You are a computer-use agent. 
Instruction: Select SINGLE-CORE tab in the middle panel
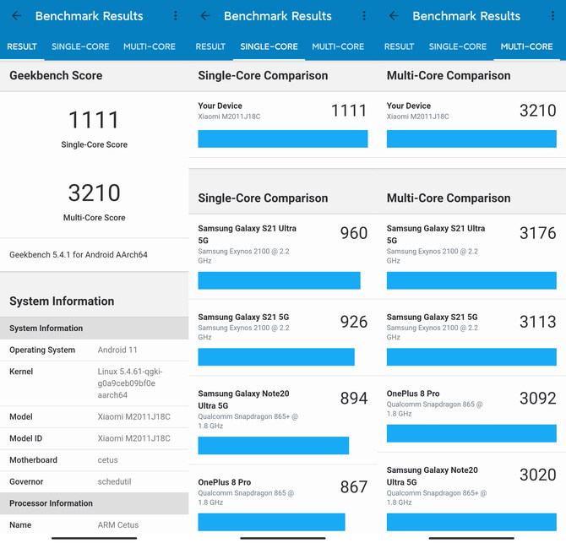[269, 46]
